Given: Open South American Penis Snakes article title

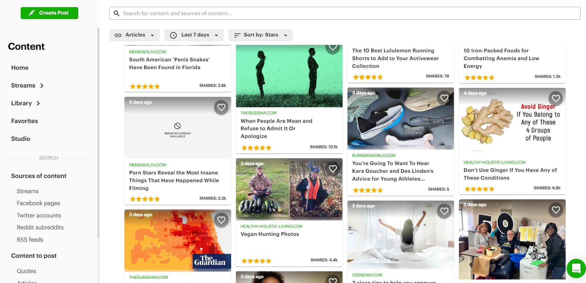Looking at the screenshot, I should click(x=169, y=64).
